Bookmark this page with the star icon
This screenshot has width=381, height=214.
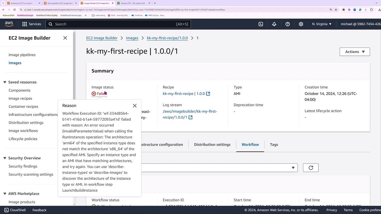click(336, 10)
